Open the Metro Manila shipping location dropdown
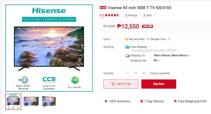The height and width of the screenshot is (114, 211). coord(172,56)
